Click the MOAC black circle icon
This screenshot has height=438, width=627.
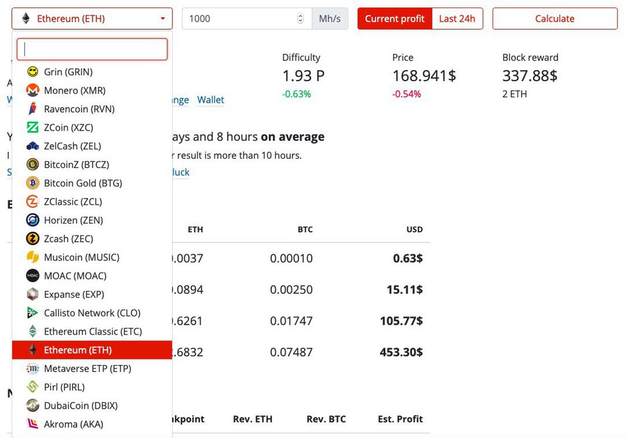pos(32,276)
